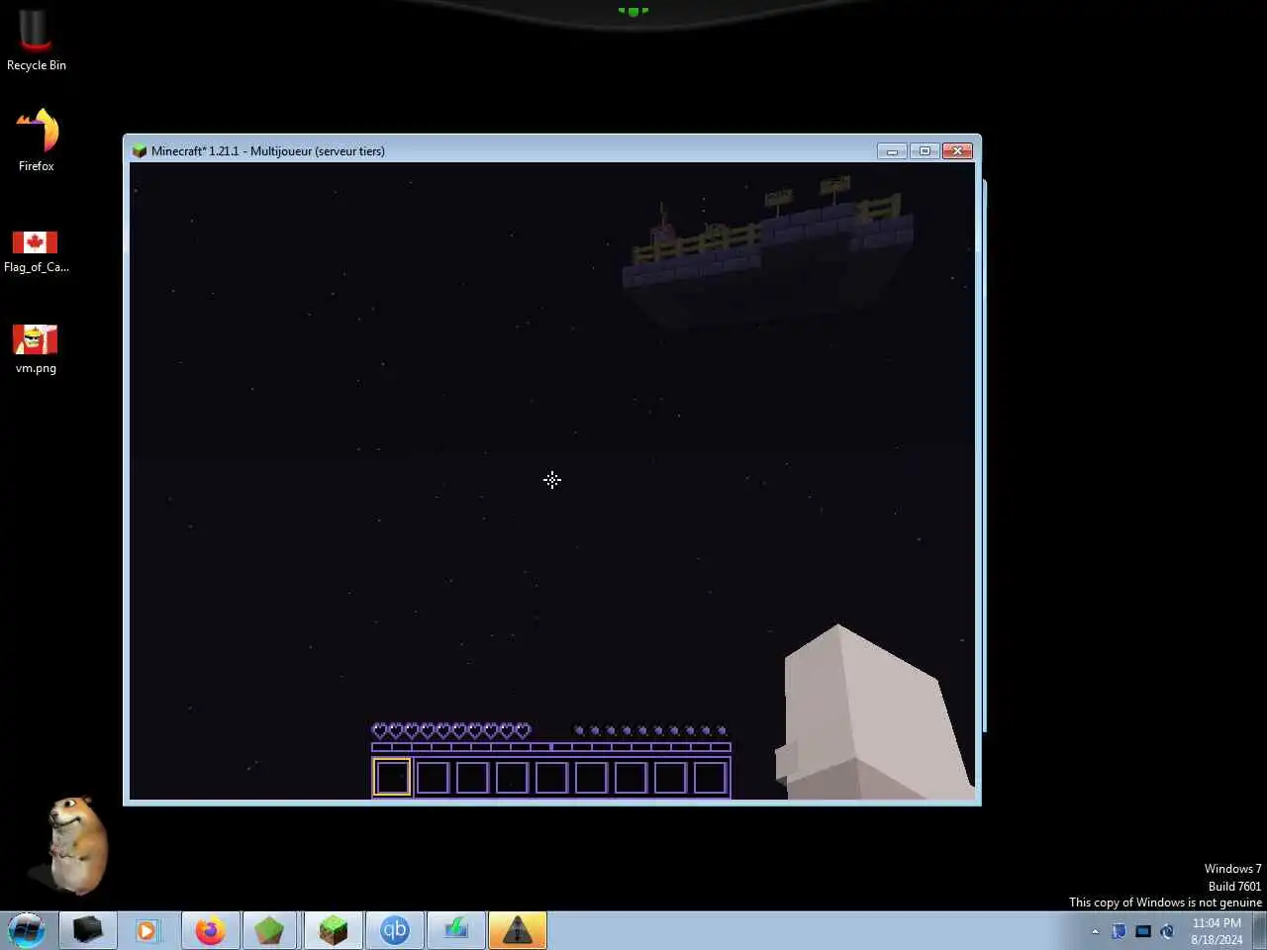
Task: Show hidden tray icons arrow
Action: pos(1095,931)
